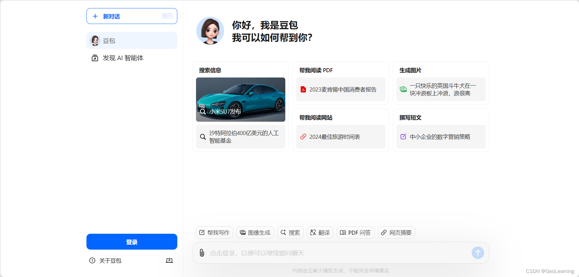
Task: Choose the 翻译 skill chip
Action: (x=320, y=232)
